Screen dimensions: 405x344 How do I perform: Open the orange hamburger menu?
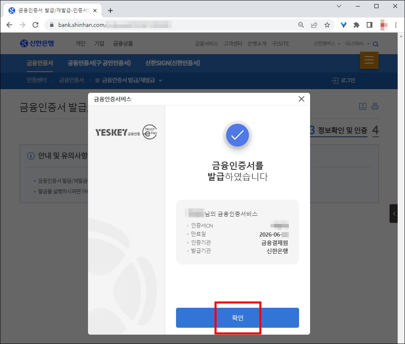[369, 60]
